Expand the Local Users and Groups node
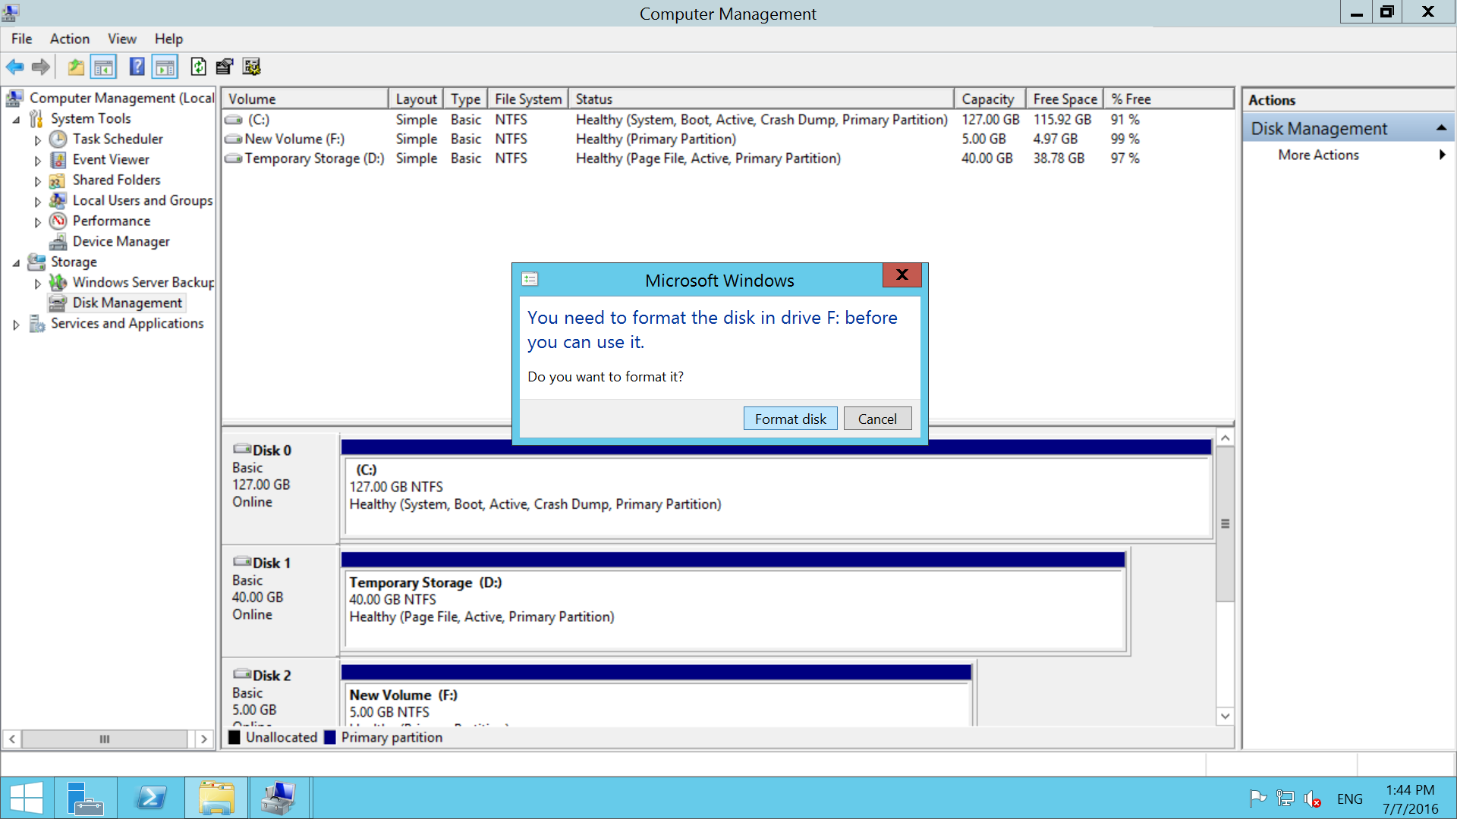Viewport: 1457px width, 819px height. pos(37,201)
